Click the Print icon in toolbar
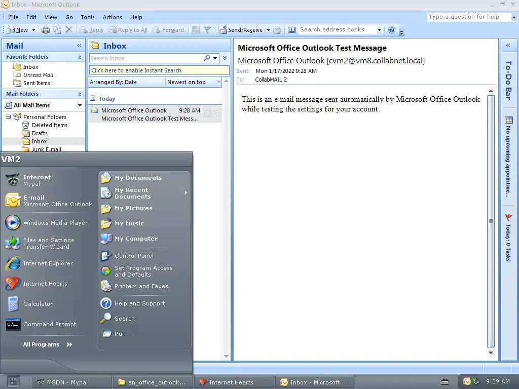 [45, 30]
